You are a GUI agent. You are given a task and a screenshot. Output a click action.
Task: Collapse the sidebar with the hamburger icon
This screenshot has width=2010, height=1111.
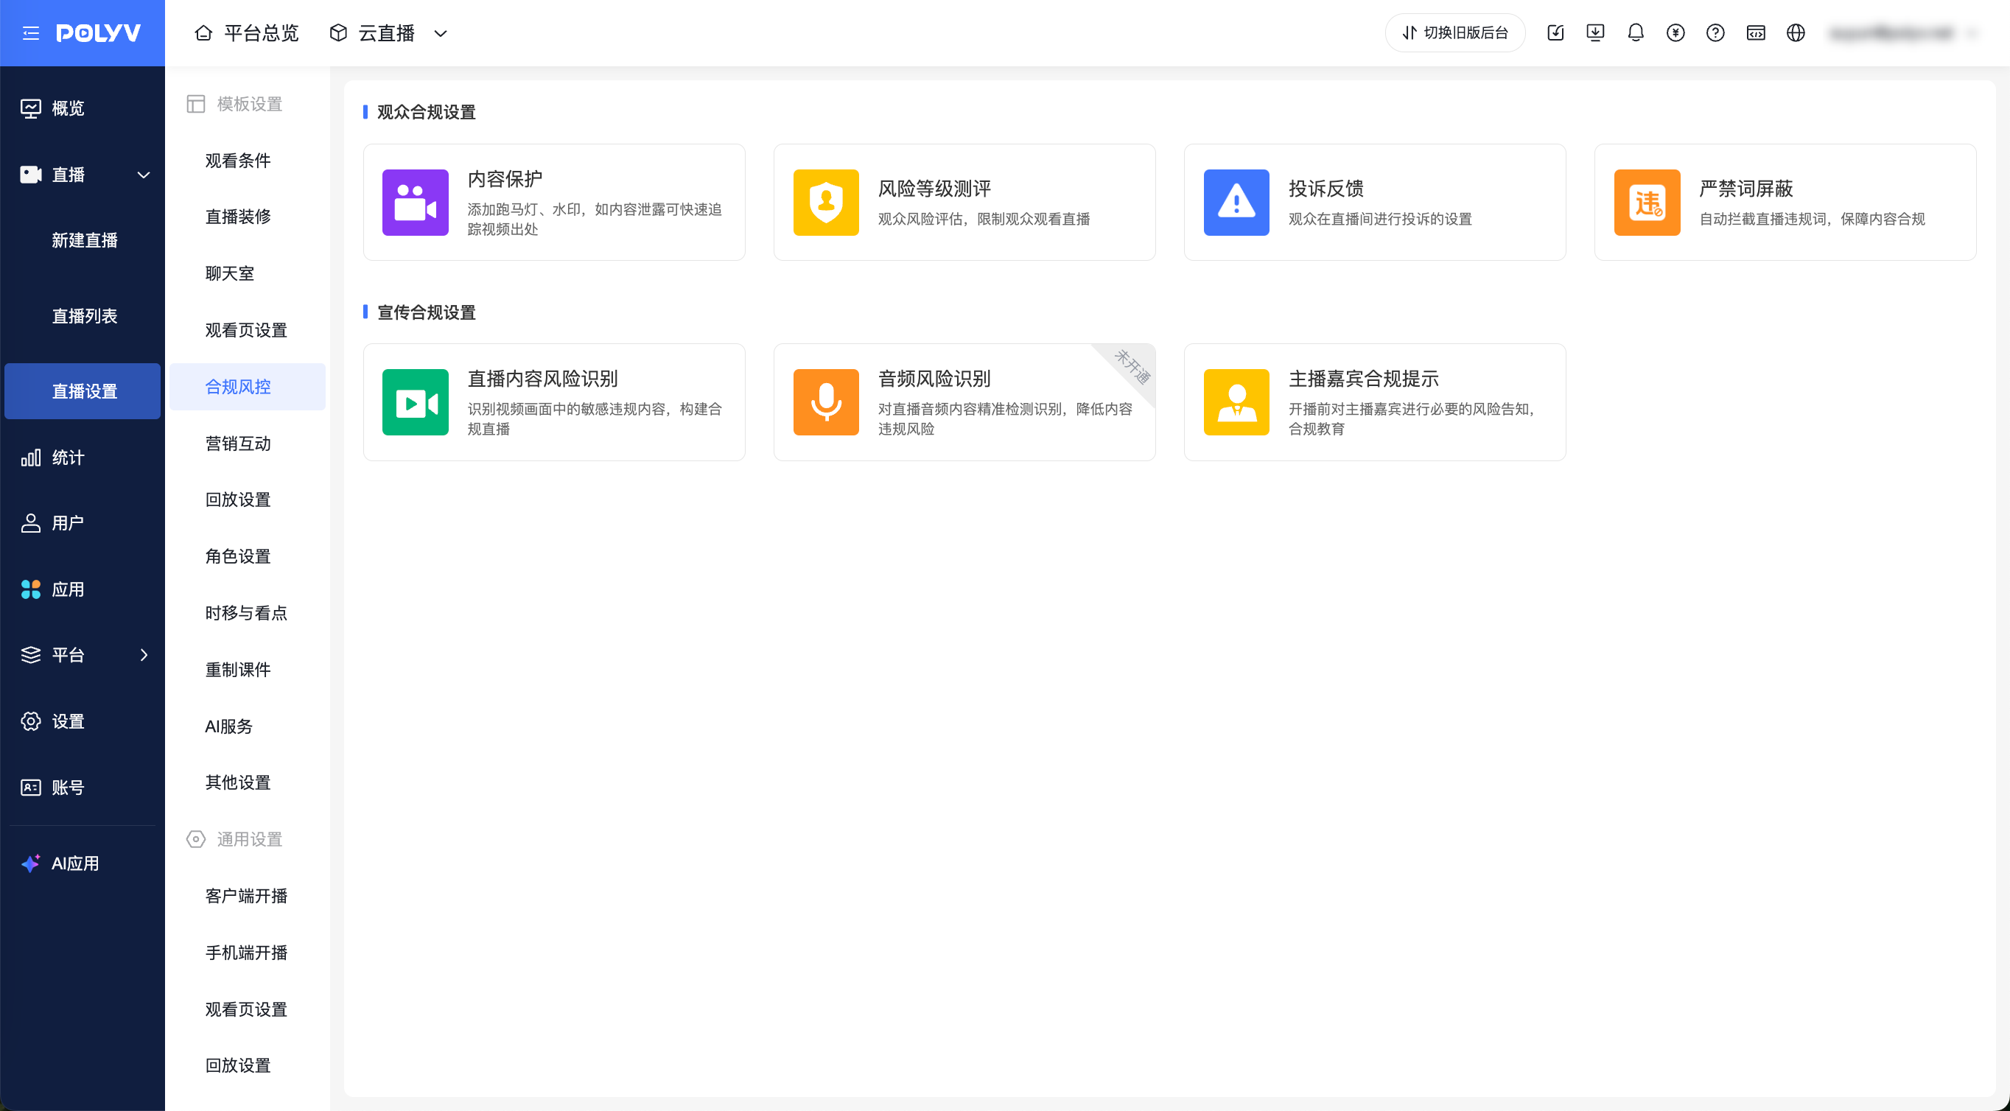point(30,32)
